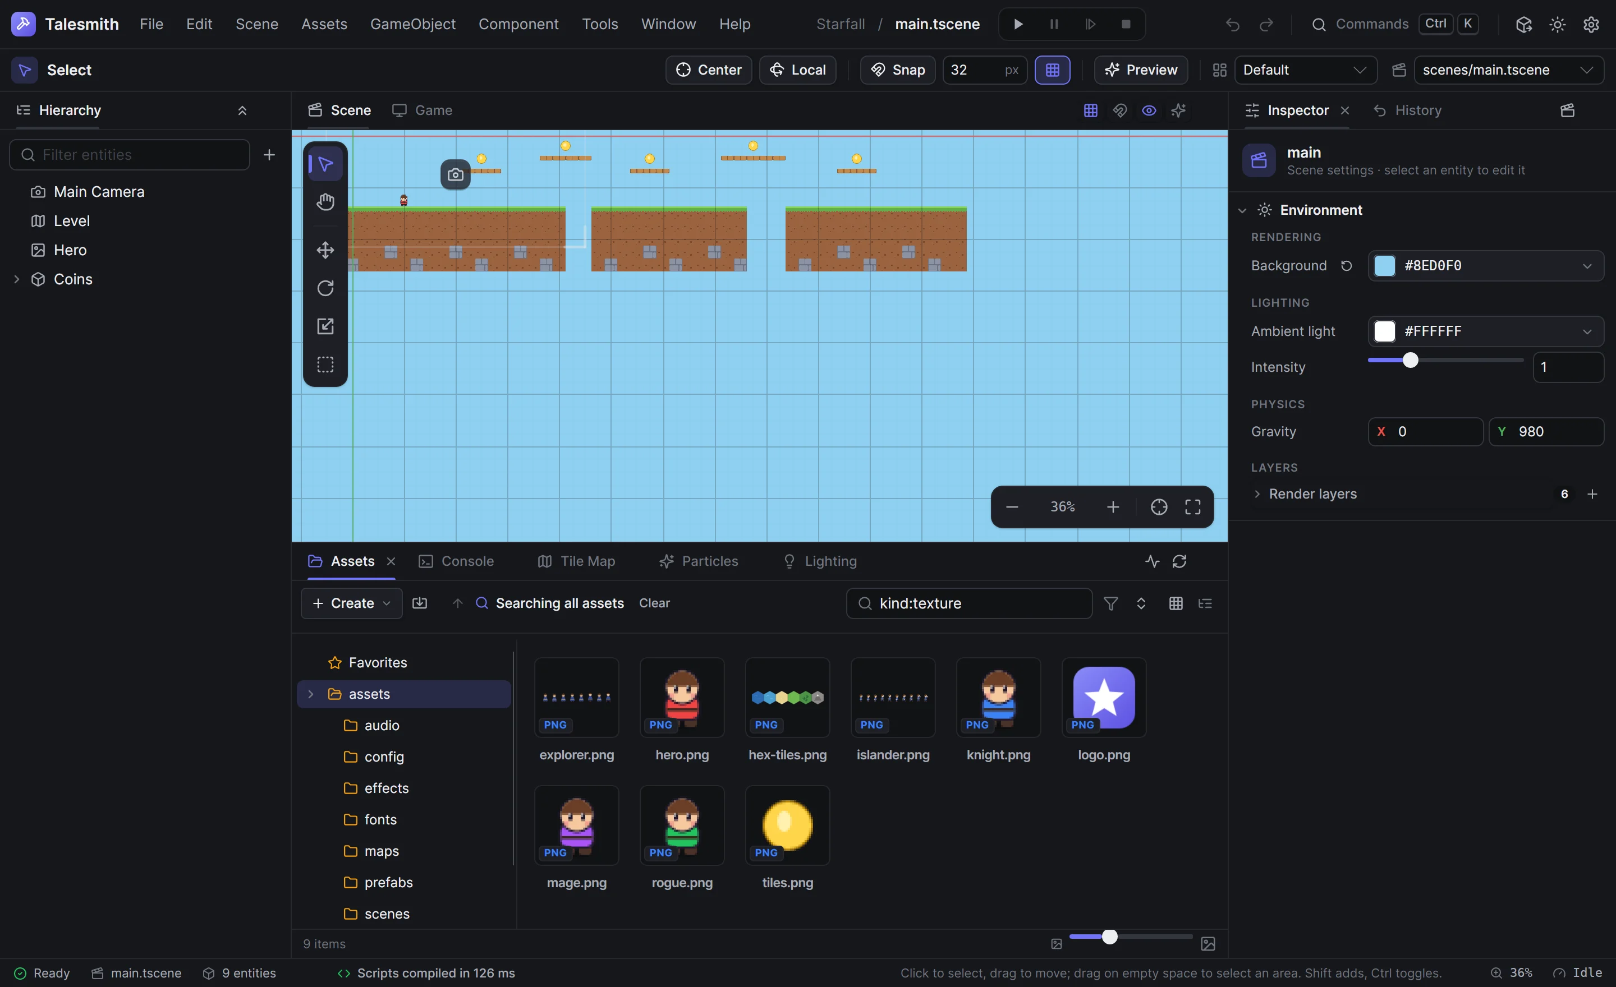Switch to the Tile Map tab
This screenshot has height=987, width=1616.
(576, 561)
